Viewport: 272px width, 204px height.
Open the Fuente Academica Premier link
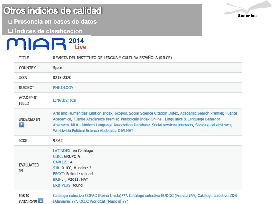(96, 119)
